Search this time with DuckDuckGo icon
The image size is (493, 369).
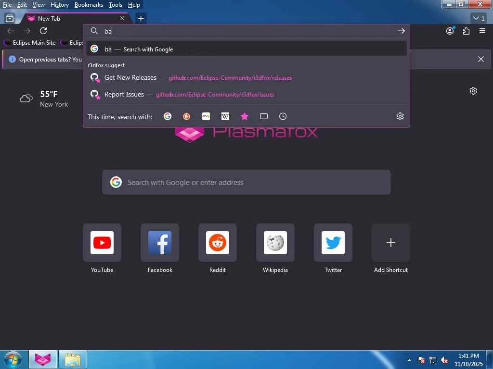(186, 116)
